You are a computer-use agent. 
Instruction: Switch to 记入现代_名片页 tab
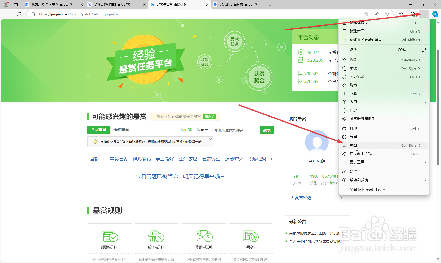click(239, 4)
